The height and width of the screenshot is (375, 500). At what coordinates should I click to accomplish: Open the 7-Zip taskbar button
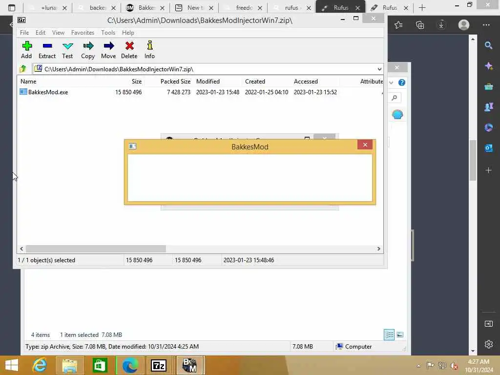coord(159,365)
